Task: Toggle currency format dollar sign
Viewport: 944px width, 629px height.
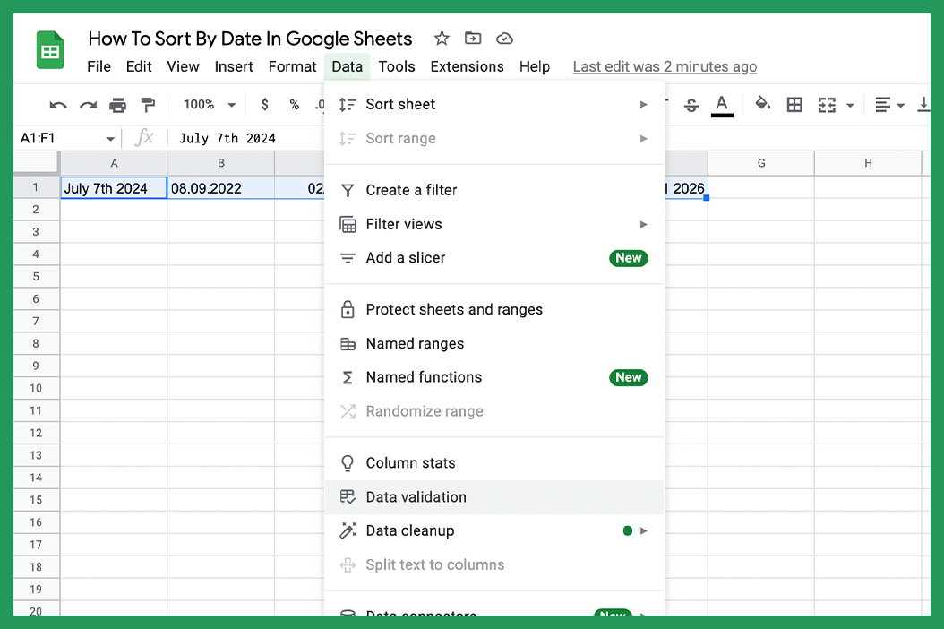Action: 264,105
